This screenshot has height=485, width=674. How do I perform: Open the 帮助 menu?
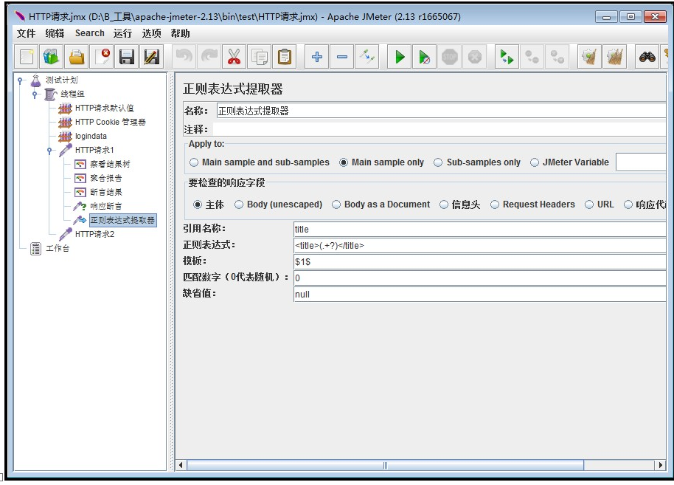coord(180,33)
